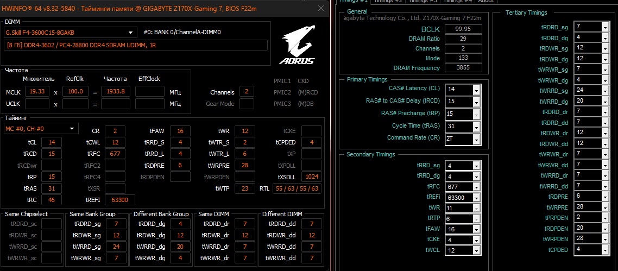The image size is (618, 271).
Task: Click the tRCD value 15 in HWiNFO
Action: click(x=52, y=154)
